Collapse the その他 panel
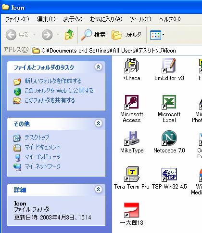202x233 pixels. [99, 123]
